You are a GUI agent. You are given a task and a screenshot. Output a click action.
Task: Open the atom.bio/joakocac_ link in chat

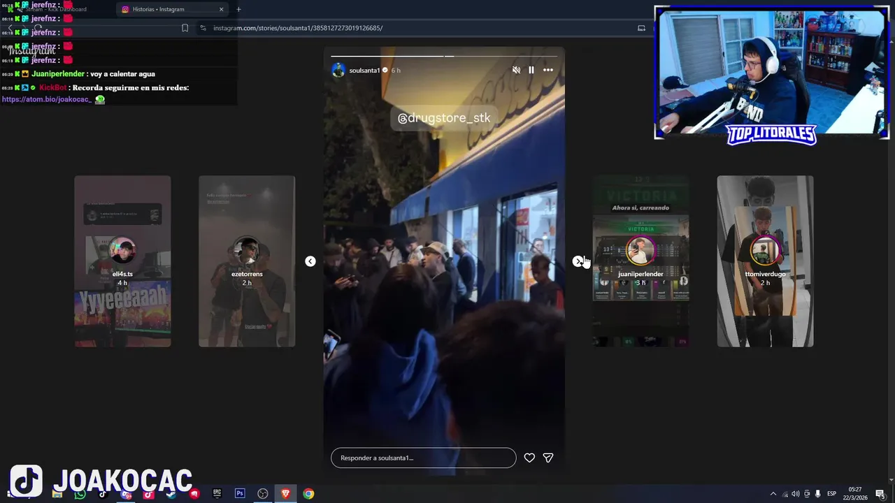[47, 99]
